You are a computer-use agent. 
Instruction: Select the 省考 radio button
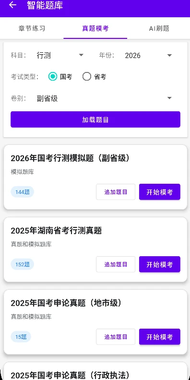tap(87, 77)
